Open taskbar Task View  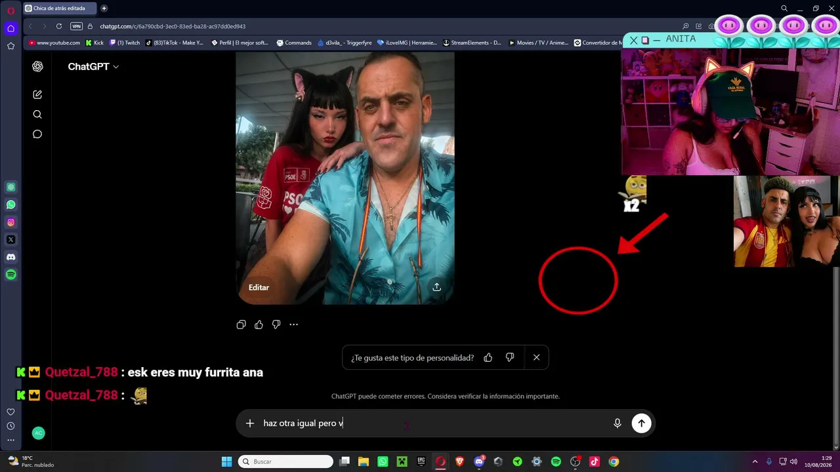[345, 462]
